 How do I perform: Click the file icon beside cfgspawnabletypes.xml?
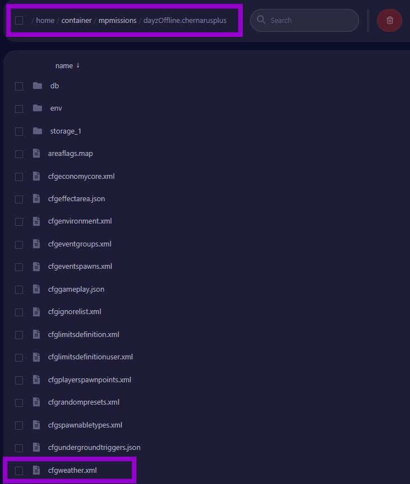36,424
